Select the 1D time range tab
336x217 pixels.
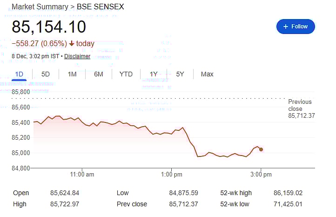19,74
